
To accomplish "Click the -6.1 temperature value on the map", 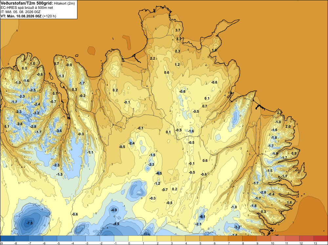I will (202, 217).
